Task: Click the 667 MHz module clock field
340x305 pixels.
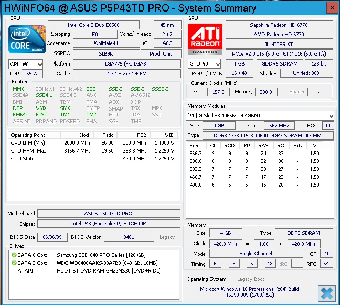Action: (x=279, y=126)
